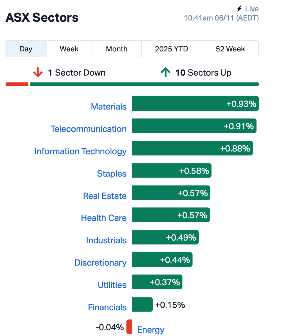Image resolution: width=281 pixels, height=336 pixels.
Task: Switch to the Month tab
Action: [117, 49]
